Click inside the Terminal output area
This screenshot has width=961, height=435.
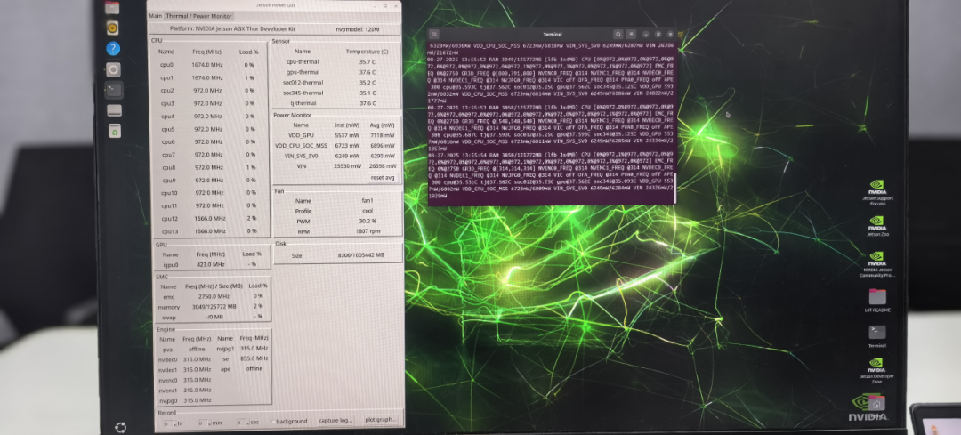tap(551, 125)
